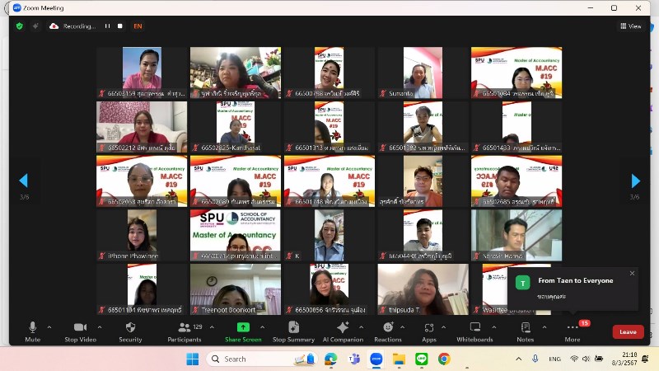This screenshot has height=371, width=659.
Task: Open the Notes icon
Action: [526, 327]
